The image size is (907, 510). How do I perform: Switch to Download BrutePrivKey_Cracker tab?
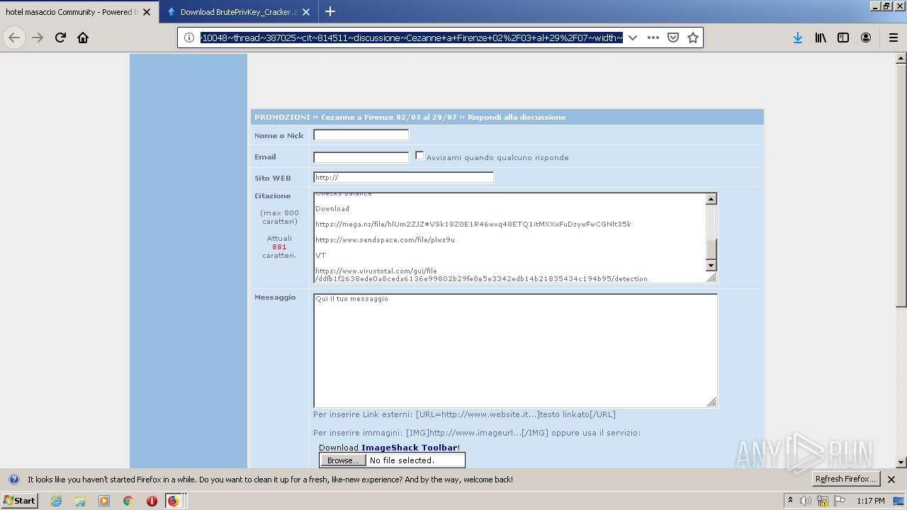pyautogui.click(x=237, y=12)
